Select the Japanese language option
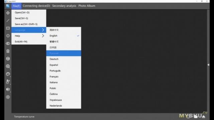Screen dimensions: 214x120 click(64, 47)
